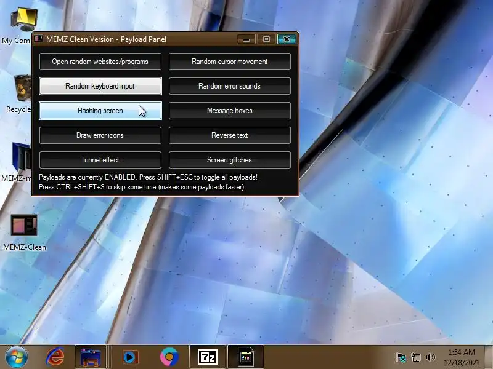Open Windows Media Player from the taskbar

tap(130, 357)
